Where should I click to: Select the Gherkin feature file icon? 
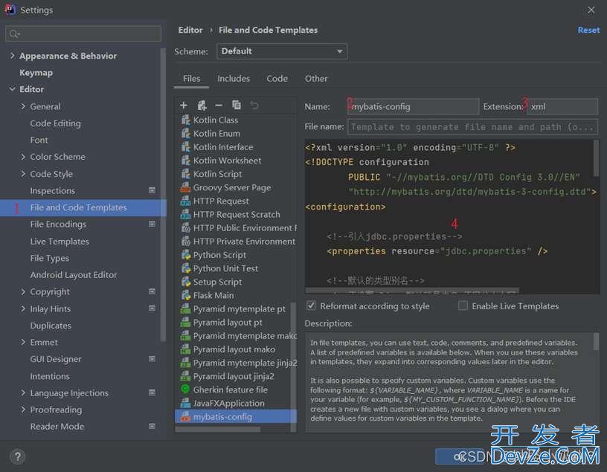tap(185, 389)
